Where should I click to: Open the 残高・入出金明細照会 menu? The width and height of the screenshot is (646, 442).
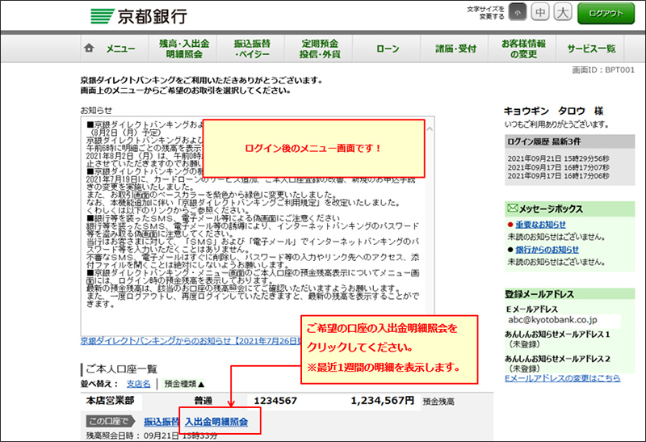[184, 48]
